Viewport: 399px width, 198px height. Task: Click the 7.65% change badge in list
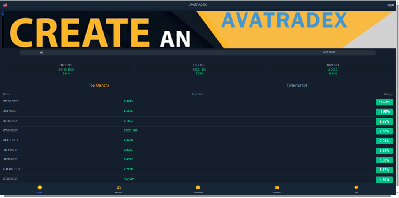(384, 131)
